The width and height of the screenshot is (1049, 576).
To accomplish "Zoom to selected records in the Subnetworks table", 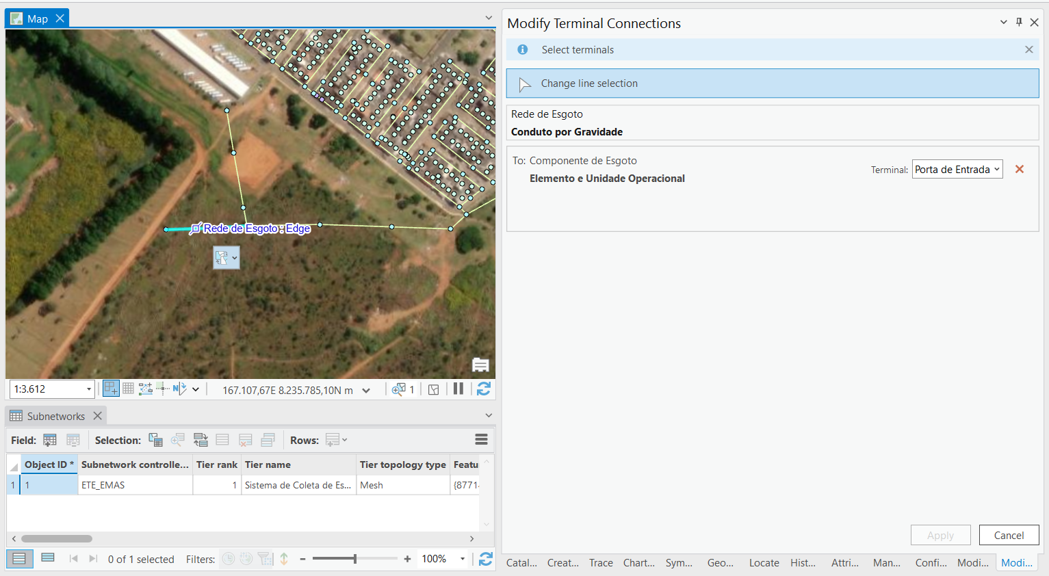I will click(x=178, y=440).
